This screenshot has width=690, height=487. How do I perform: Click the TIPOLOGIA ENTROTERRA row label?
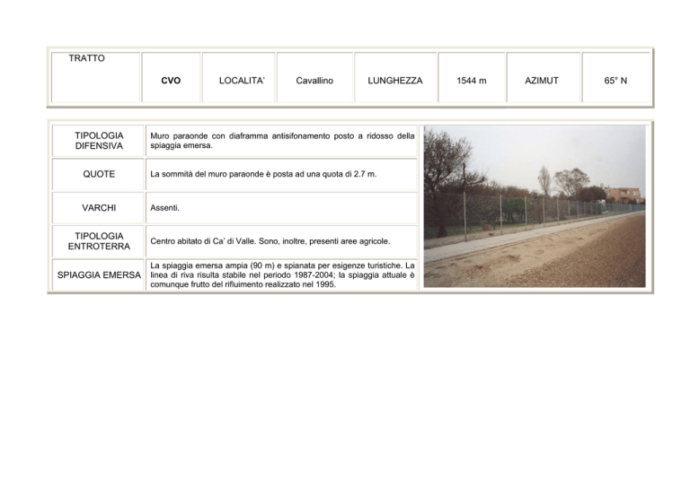click(x=98, y=241)
